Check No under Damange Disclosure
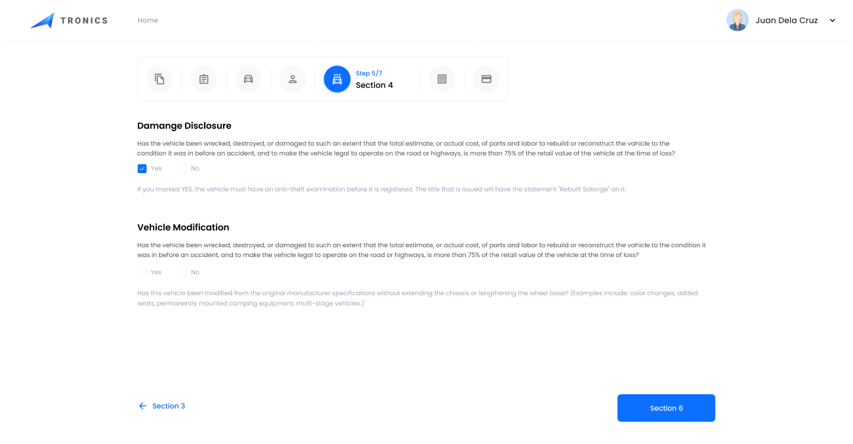This screenshot has width=853, height=444. (182, 169)
